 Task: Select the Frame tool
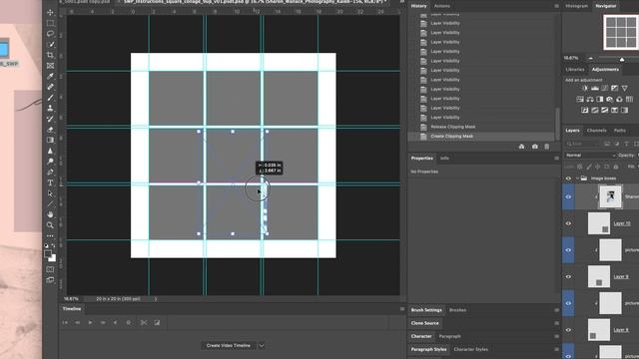coord(50,66)
